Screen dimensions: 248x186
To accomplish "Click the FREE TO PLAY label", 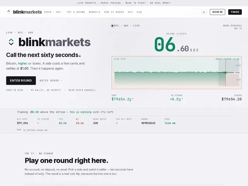I will (15, 90).
